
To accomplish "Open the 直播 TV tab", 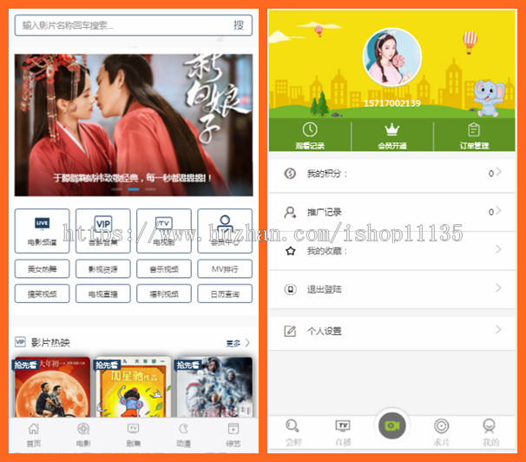I will coord(343,432).
